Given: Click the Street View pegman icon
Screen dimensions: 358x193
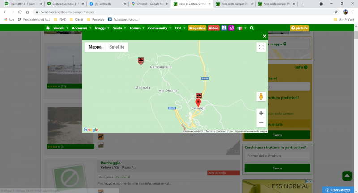Looking at the screenshot, I should (261, 97).
